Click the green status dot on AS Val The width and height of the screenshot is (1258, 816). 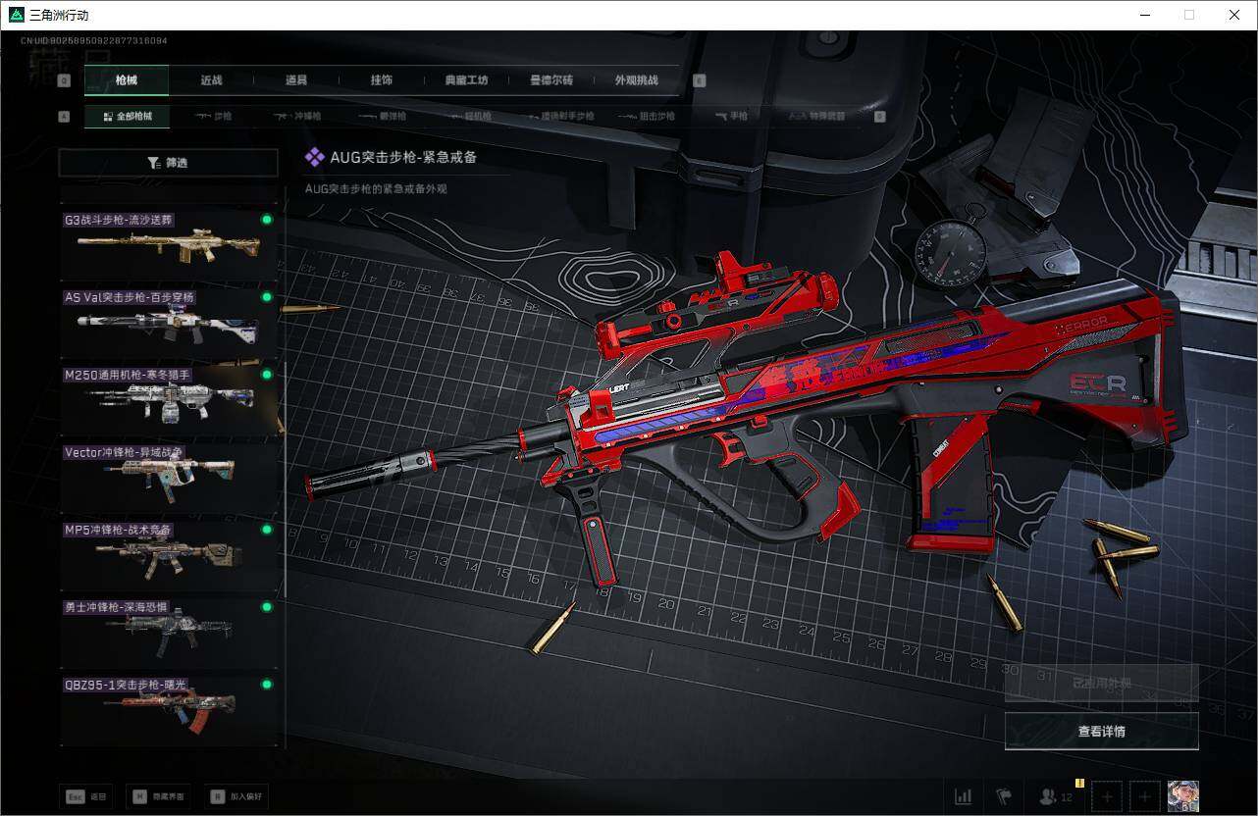point(266,297)
